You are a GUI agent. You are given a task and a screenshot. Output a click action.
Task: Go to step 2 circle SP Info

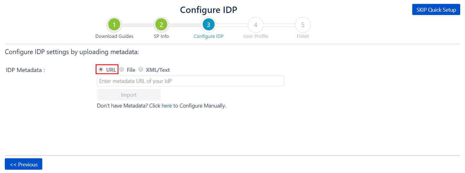pos(161,25)
